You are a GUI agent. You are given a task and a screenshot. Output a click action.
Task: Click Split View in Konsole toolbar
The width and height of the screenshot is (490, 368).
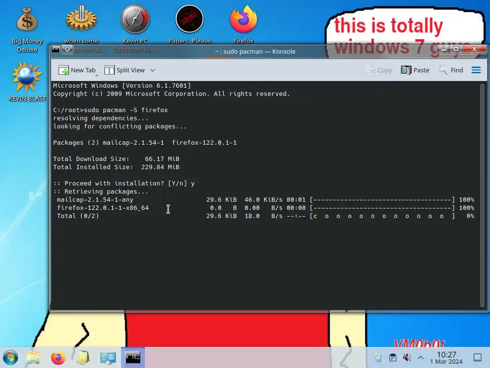tap(124, 70)
